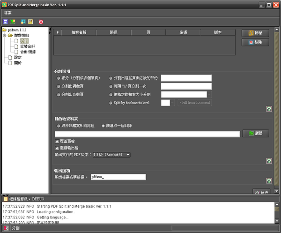The image size is (281, 233).
Task: Select split every n pages radio
Action: pos(111,86)
